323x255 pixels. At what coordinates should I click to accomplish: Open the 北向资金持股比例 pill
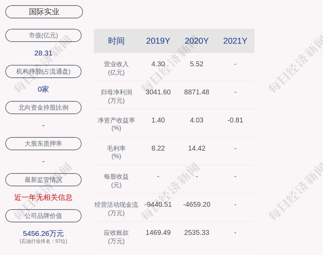(x=43, y=108)
